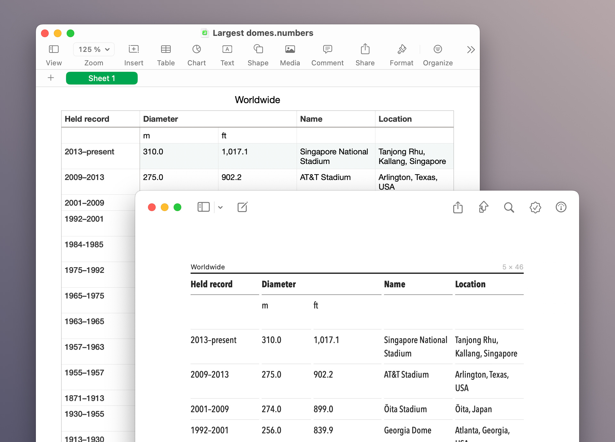Open the Chart picker in Numbers
Viewport: 615px width, 442px height.
196,49
